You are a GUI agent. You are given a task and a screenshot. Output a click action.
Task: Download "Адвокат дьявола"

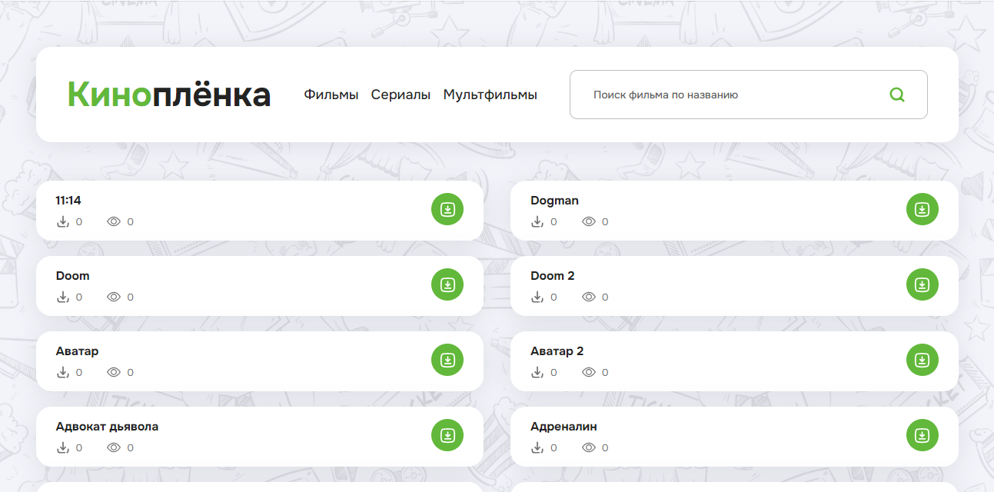(447, 435)
